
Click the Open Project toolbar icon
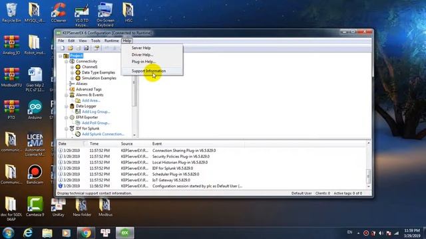point(71,48)
